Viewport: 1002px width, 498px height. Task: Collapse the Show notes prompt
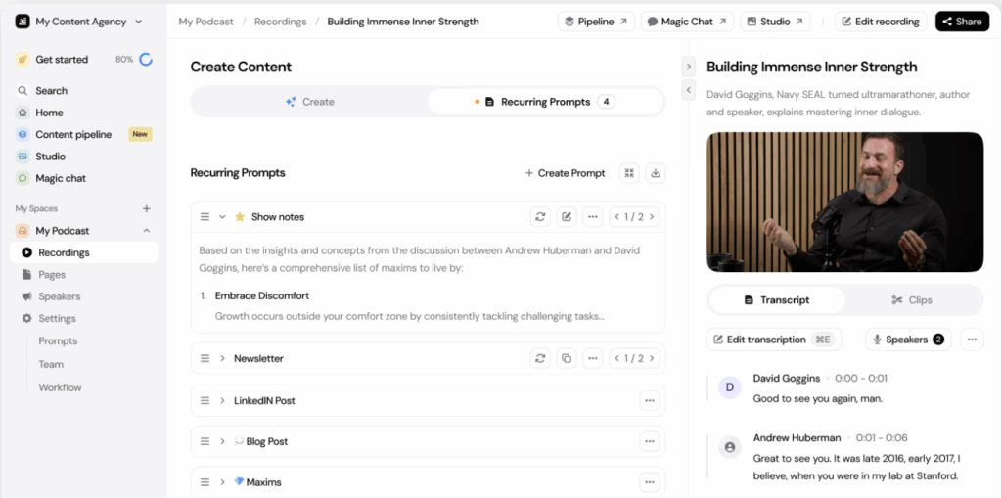point(222,217)
